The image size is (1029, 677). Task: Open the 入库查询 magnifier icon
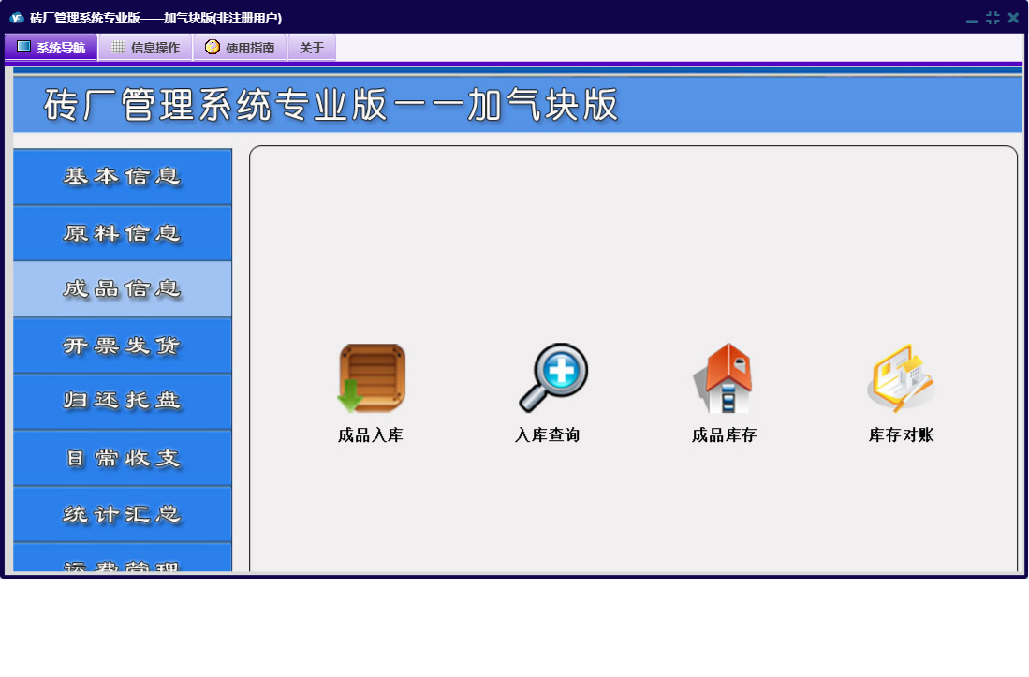[553, 378]
